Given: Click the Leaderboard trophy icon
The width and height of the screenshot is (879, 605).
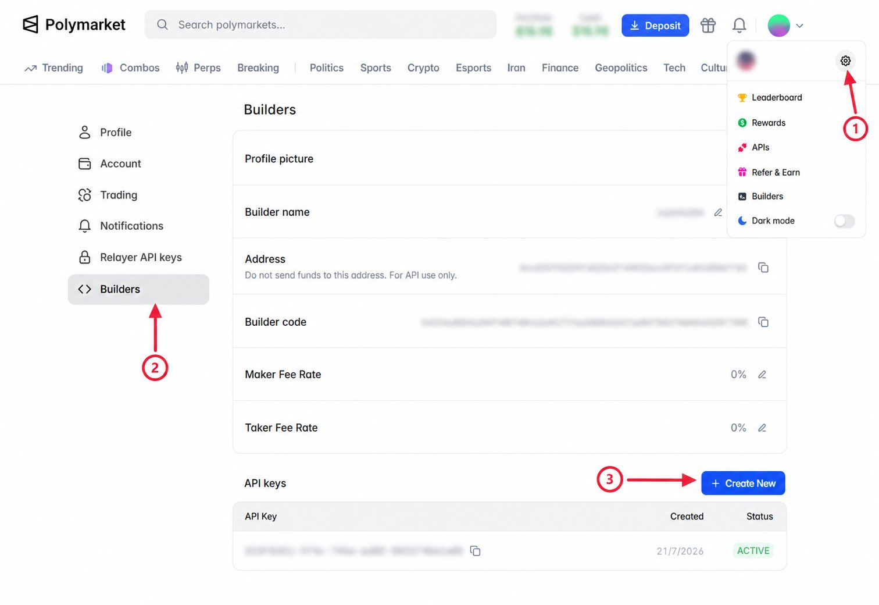Looking at the screenshot, I should [x=742, y=98].
